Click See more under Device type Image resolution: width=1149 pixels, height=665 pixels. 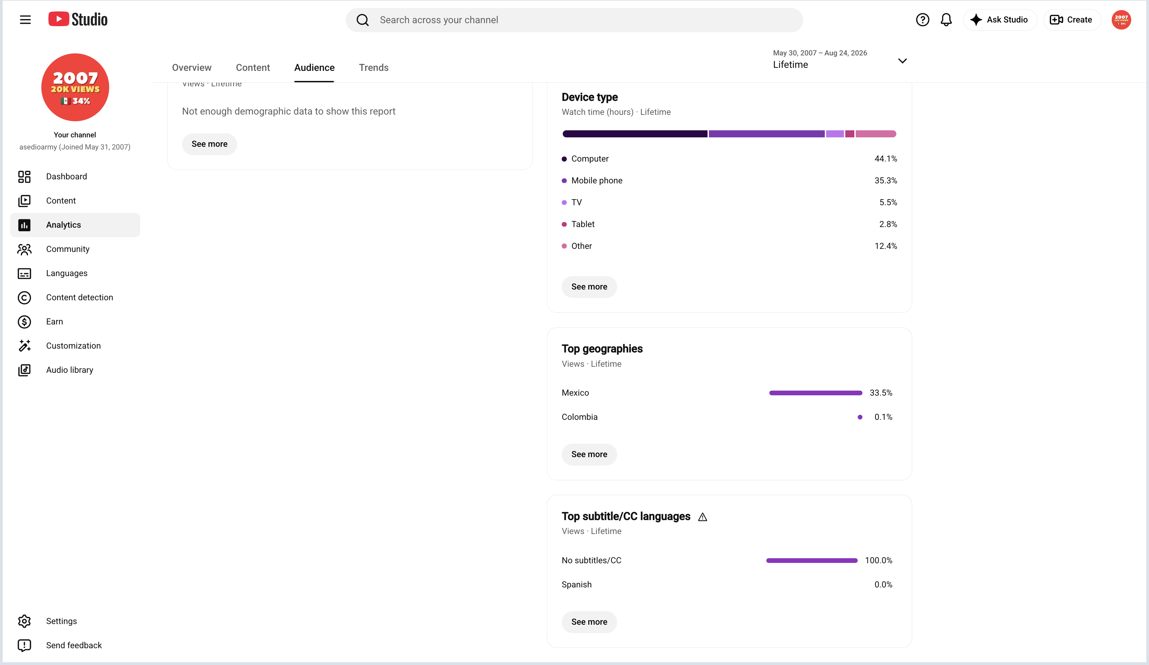click(589, 287)
